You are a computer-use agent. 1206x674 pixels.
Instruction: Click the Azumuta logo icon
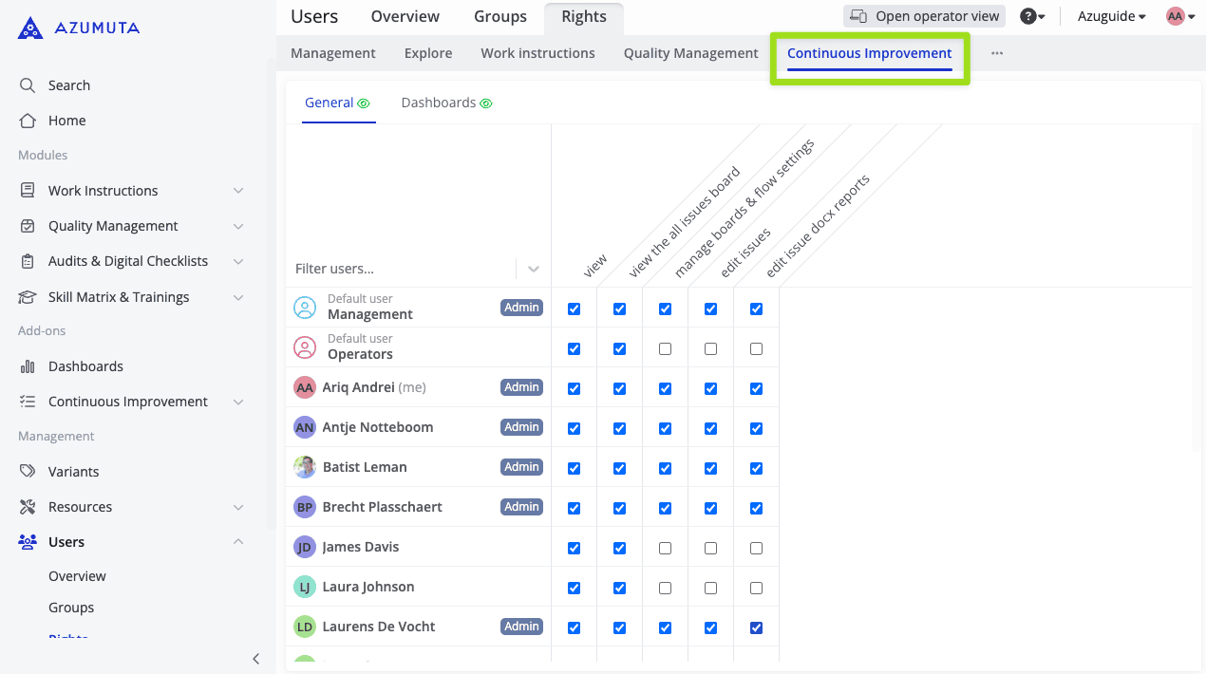(x=30, y=28)
